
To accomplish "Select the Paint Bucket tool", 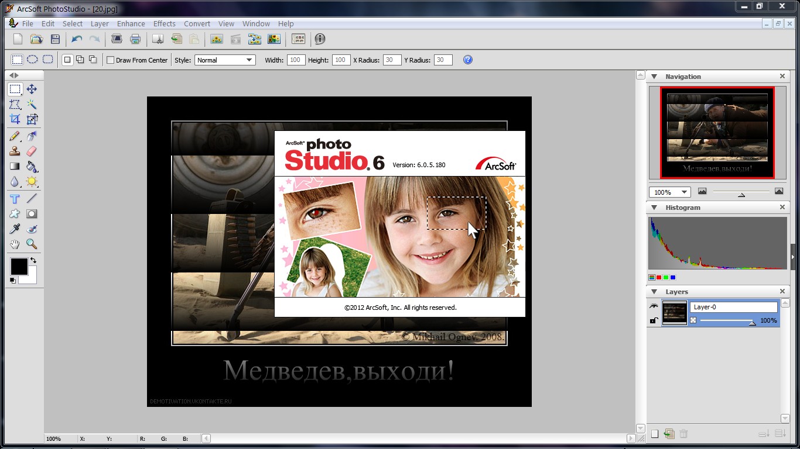I will point(32,167).
